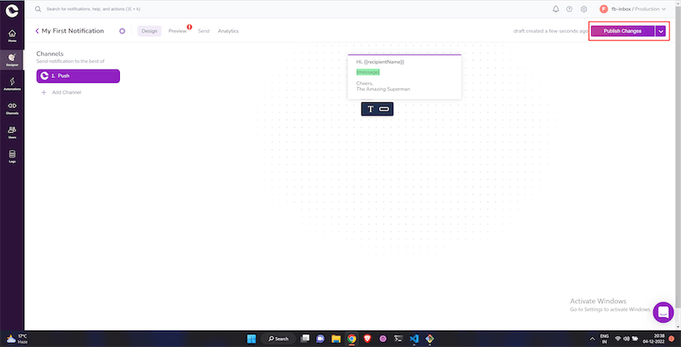The width and height of the screenshot is (681, 347).
Task: Open the terminal from the taskbar
Action: click(398, 339)
